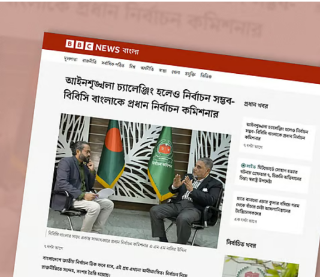This screenshot has height=277, width=320.
Task: Open the বিশ্ব navigation item
Action: pos(132,67)
